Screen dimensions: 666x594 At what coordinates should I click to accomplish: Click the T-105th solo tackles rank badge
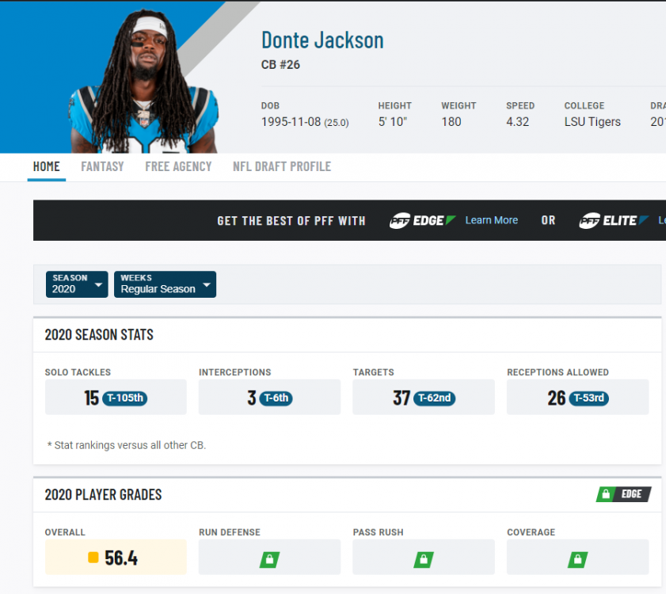[125, 398]
